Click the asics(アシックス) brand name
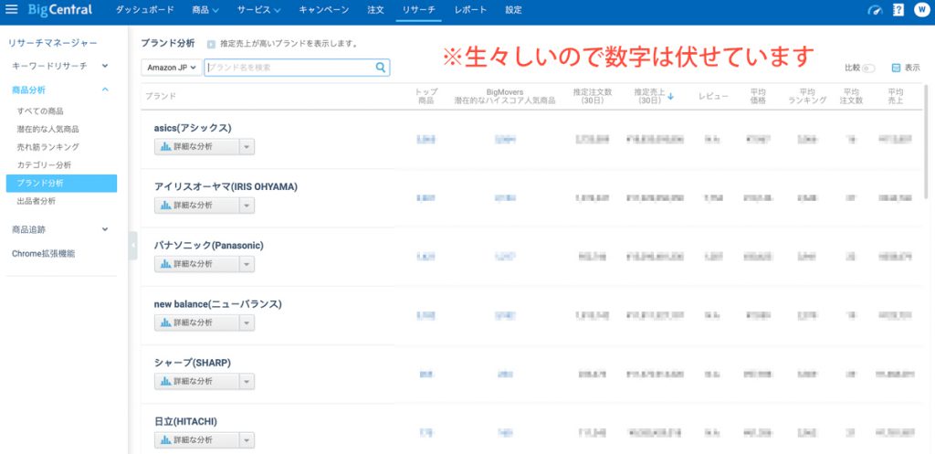This screenshot has width=935, height=454. (x=193, y=128)
